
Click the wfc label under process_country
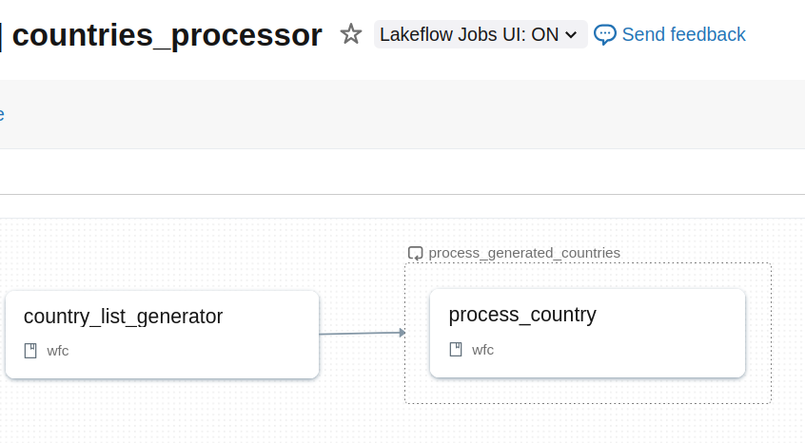(483, 349)
